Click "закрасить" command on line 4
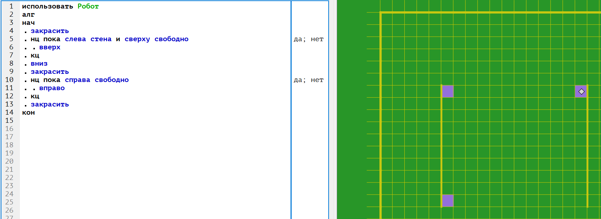The image size is (601, 219). click(x=50, y=31)
